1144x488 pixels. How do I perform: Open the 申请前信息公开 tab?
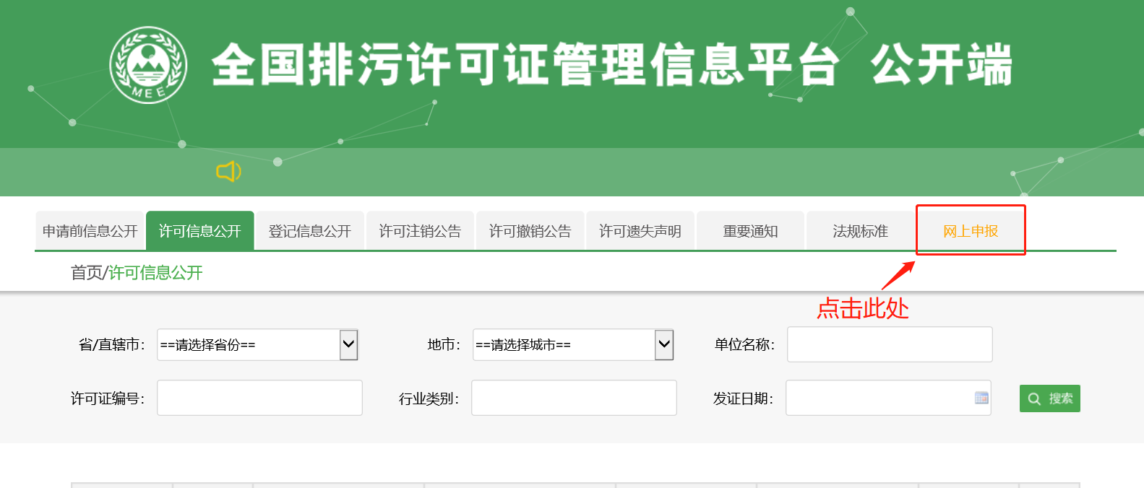pos(90,231)
